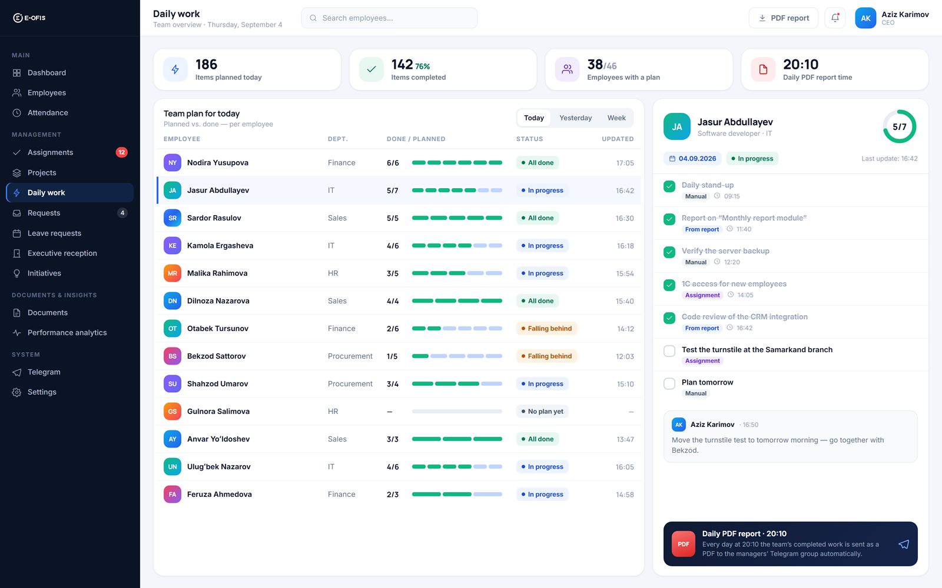This screenshot has height=588, width=942.
Task: Switch to the Today tab
Action: coord(534,118)
